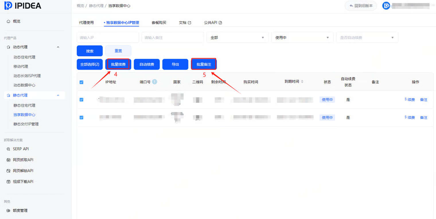Open the 使用中 status dropdown

(302, 38)
